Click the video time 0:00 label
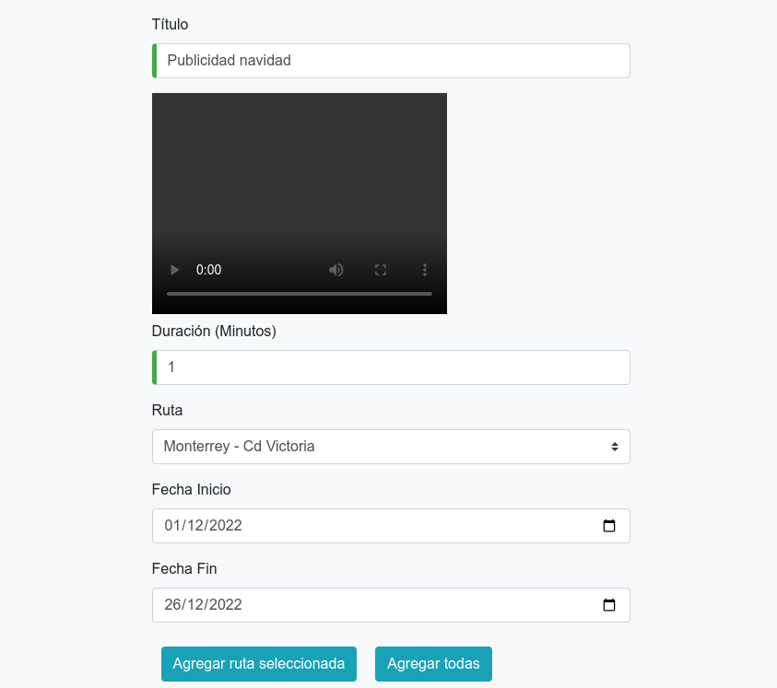The width and height of the screenshot is (777, 688). [208, 270]
